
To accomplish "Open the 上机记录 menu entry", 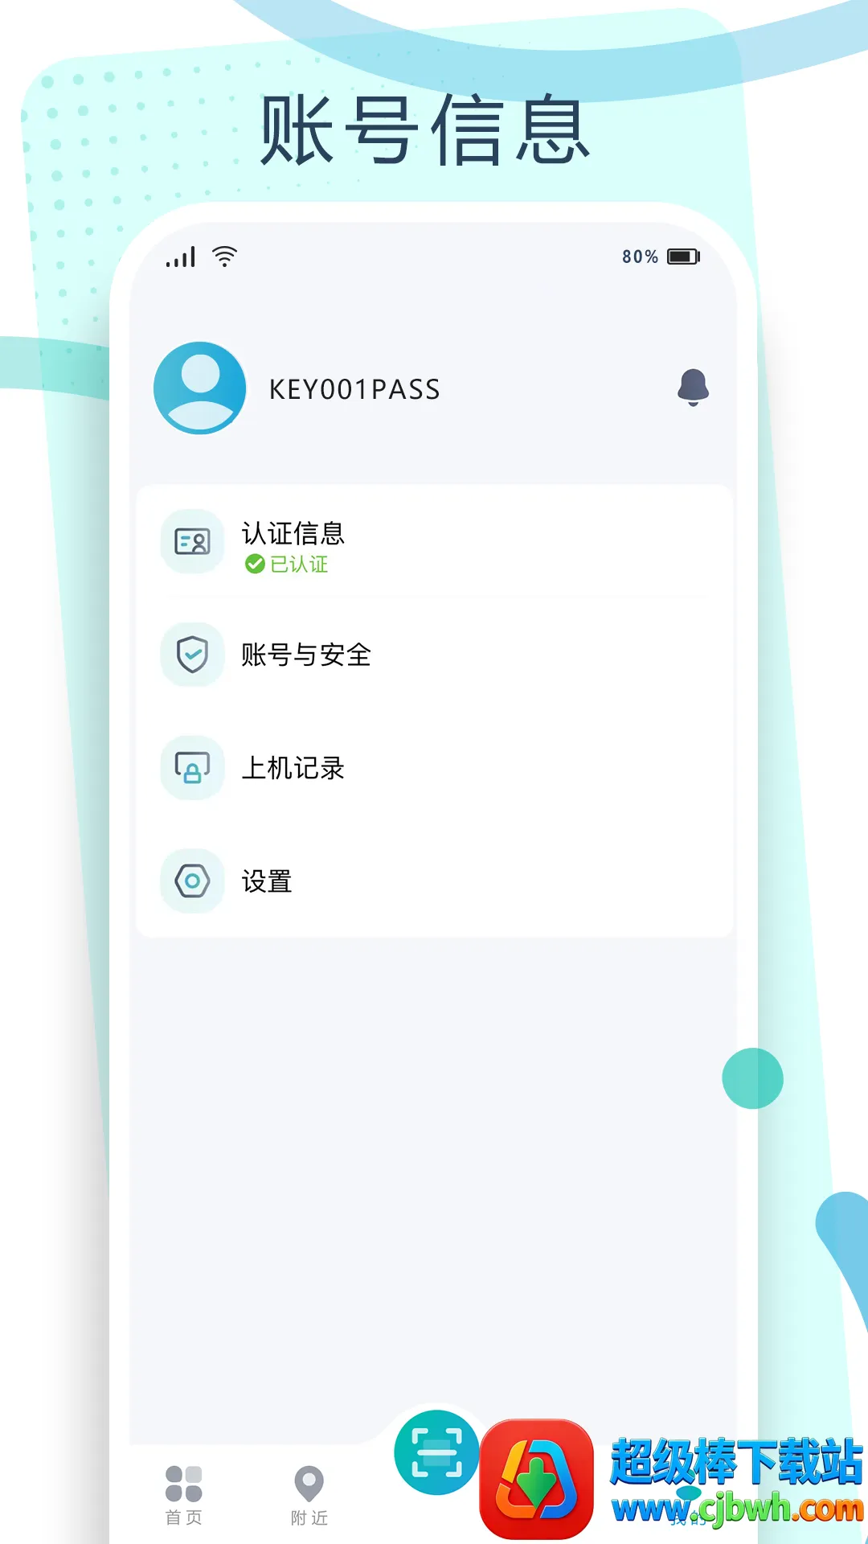I will (x=435, y=768).
